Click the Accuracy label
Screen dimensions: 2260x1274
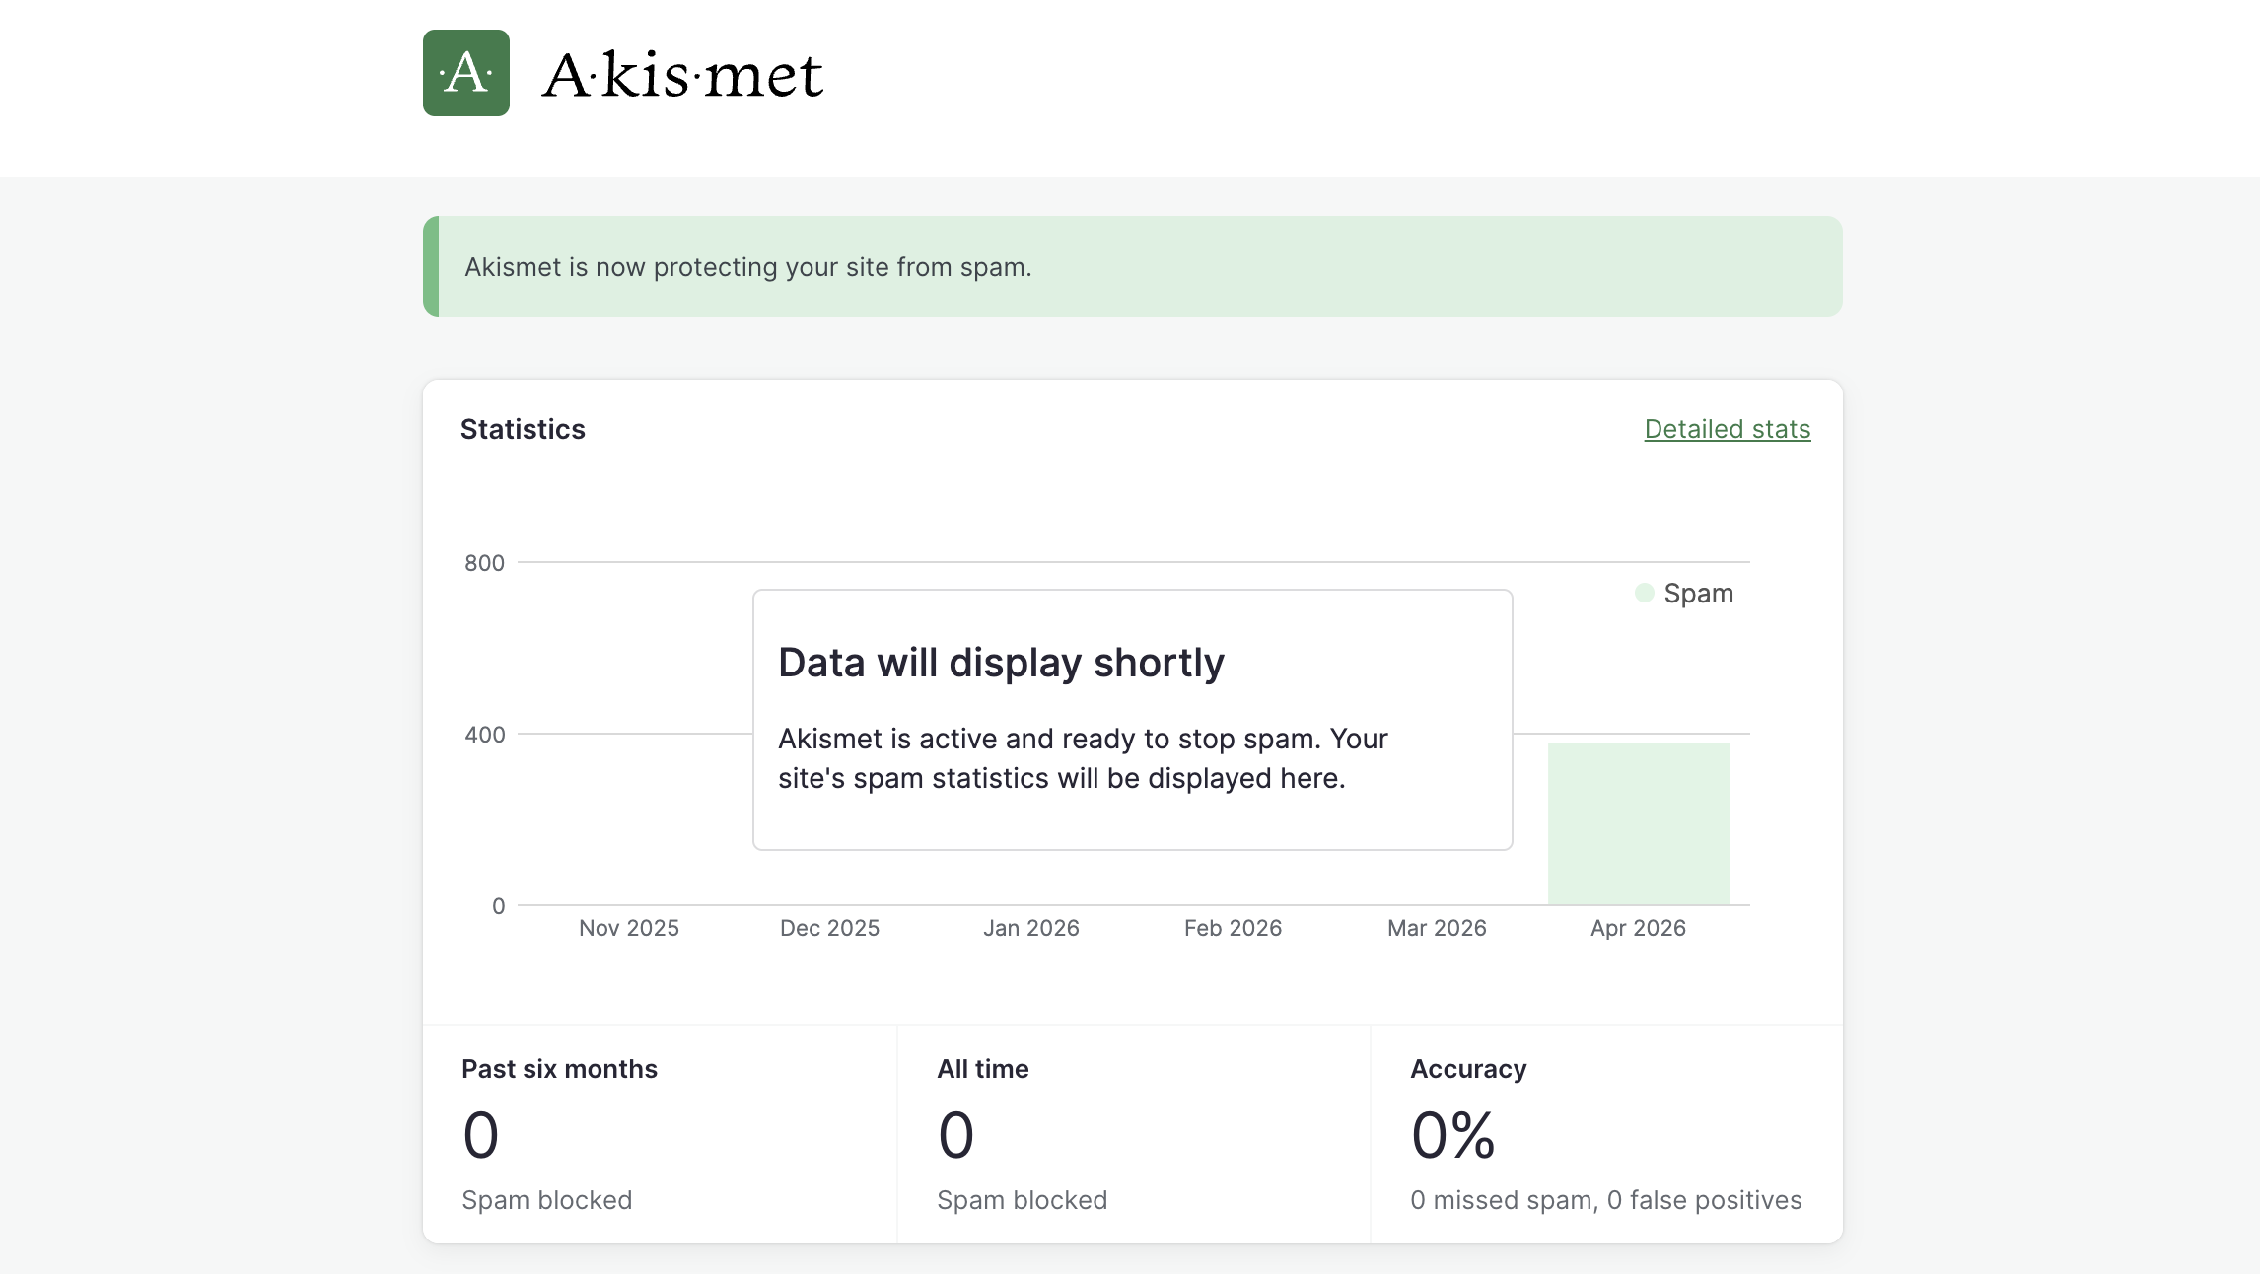pos(1468,1069)
